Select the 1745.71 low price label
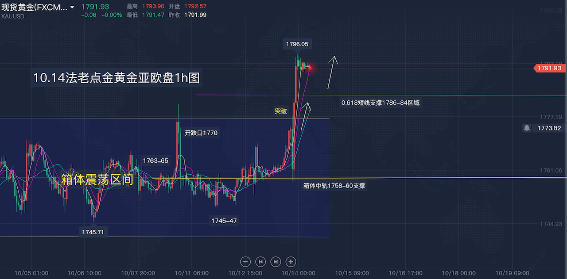 coord(93,232)
